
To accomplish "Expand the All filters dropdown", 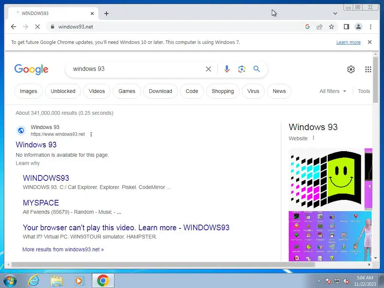I will click(333, 91).
